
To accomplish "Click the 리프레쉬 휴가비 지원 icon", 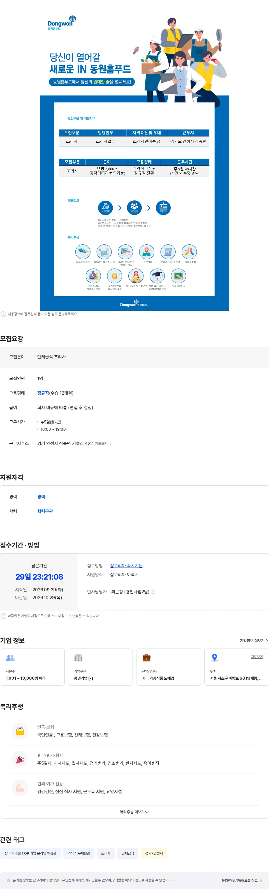I will tap(104, 252).
